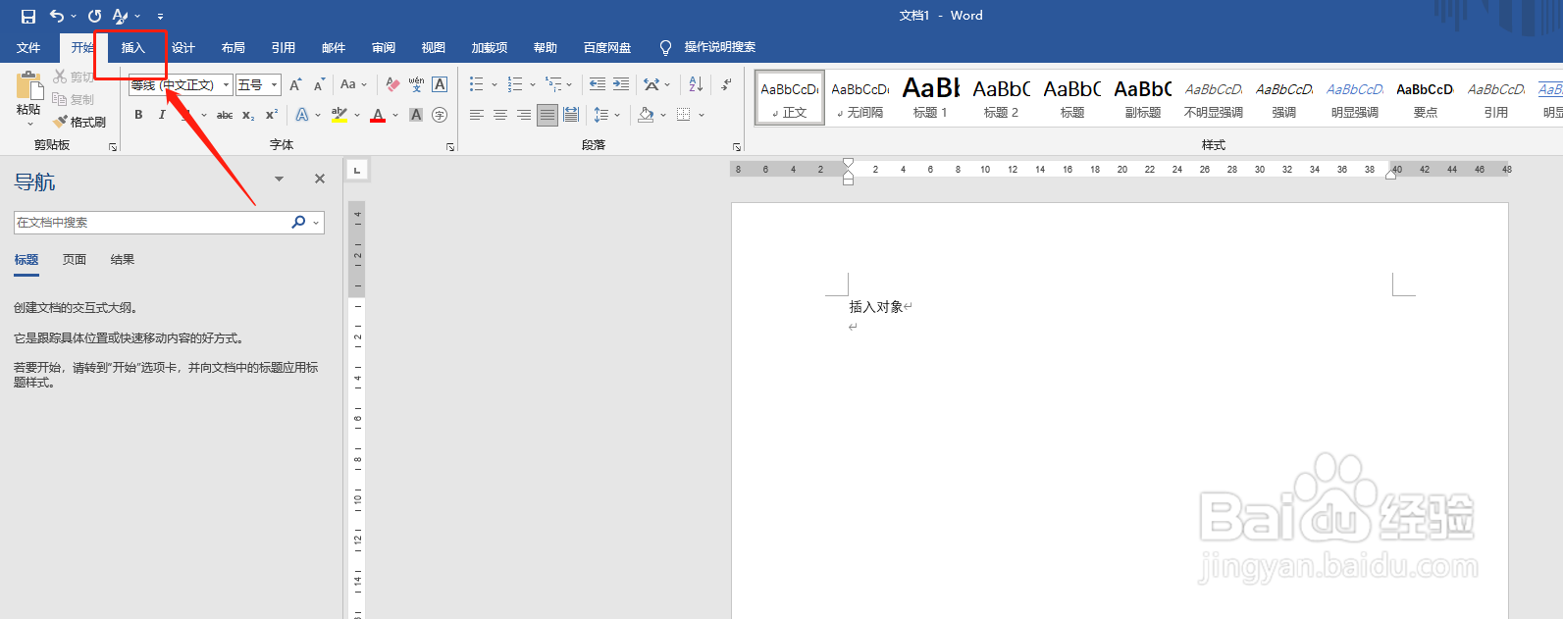1563x619 pixels.
Task: Paste clipboard contents with the Paste icon
Action: 29,86
